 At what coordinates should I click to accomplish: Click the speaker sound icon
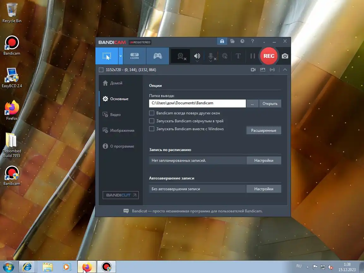pyautogui.click(x=197, y=56)
